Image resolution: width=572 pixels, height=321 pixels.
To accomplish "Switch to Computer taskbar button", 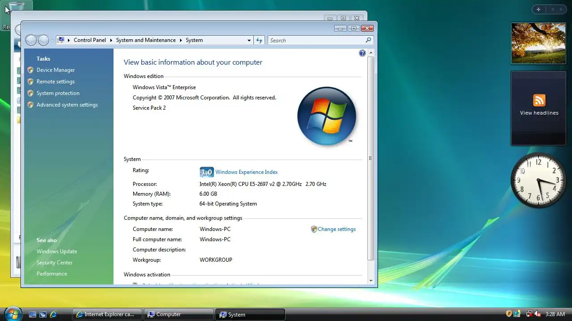I will point(179,314).
